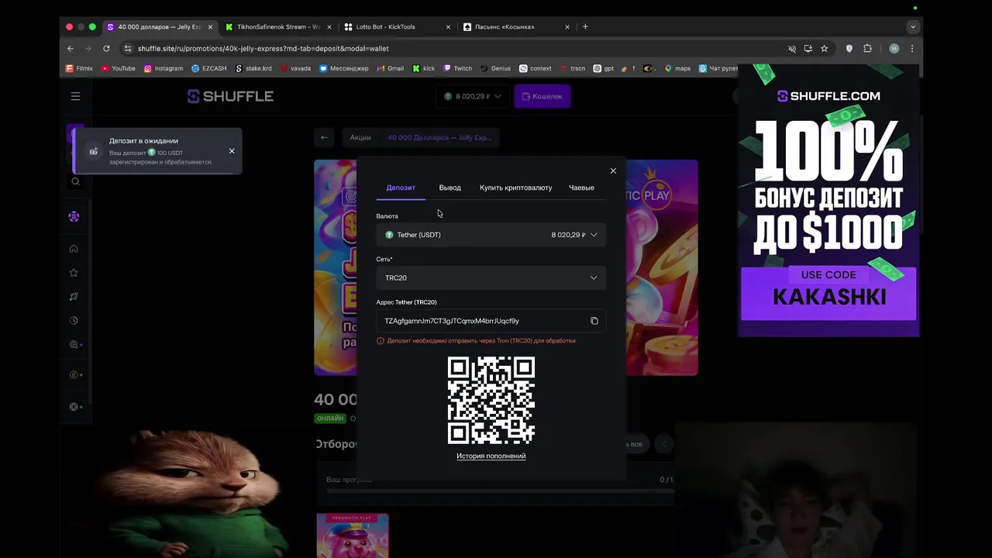This screenshot has width=992, height=558.
Task: Click the Акции breadcrumb link
Action: (x=360, y=137)
